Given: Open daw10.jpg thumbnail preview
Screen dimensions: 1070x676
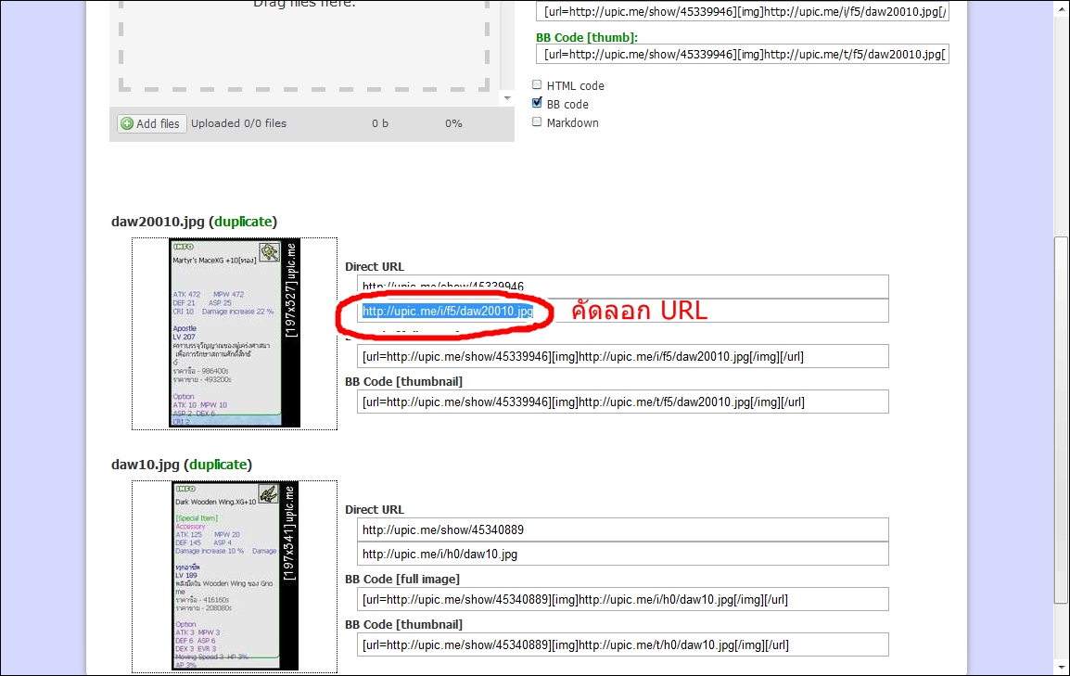Looking at the screenshot, I should coord(235,576).
